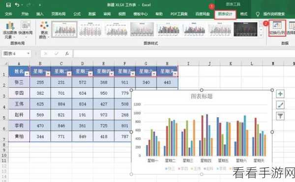Select the gray gradient fourth chart style

pos(142,29)
